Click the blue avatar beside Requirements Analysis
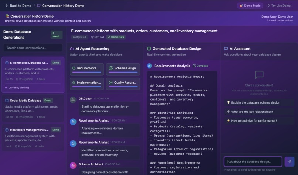This screenshot has height=175, width=298. 149,66
